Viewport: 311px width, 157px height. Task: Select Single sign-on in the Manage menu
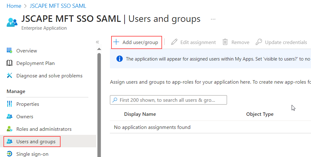click(32, 154)
